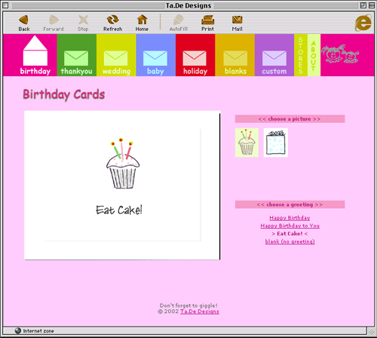Select the baby envelope tab

[155, 55]
